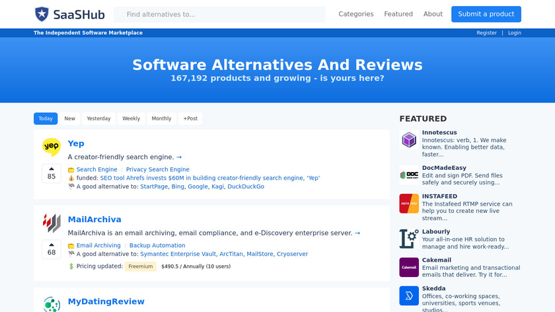Click the Register link

(486, 32)
